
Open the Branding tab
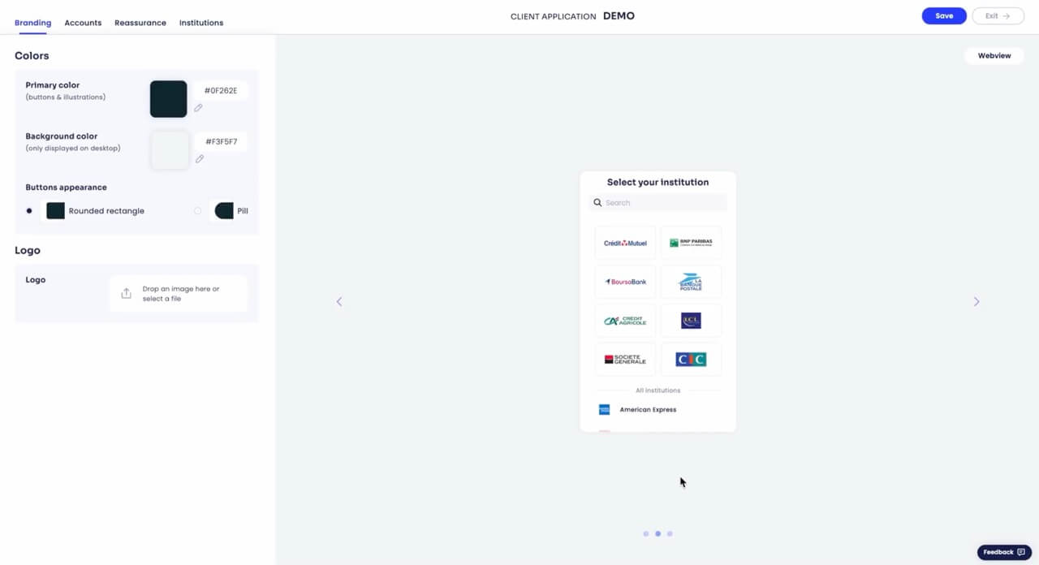click(x=32, y=23)
